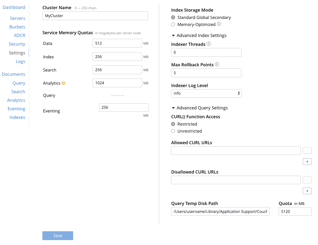318x245 pixels.
Task: Open the Indexer Log Level dropdown
Action: (x=206, y=93)
